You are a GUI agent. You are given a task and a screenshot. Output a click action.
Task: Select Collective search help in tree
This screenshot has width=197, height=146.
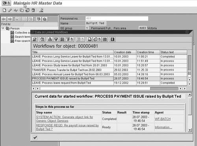(x=20, y=33)
